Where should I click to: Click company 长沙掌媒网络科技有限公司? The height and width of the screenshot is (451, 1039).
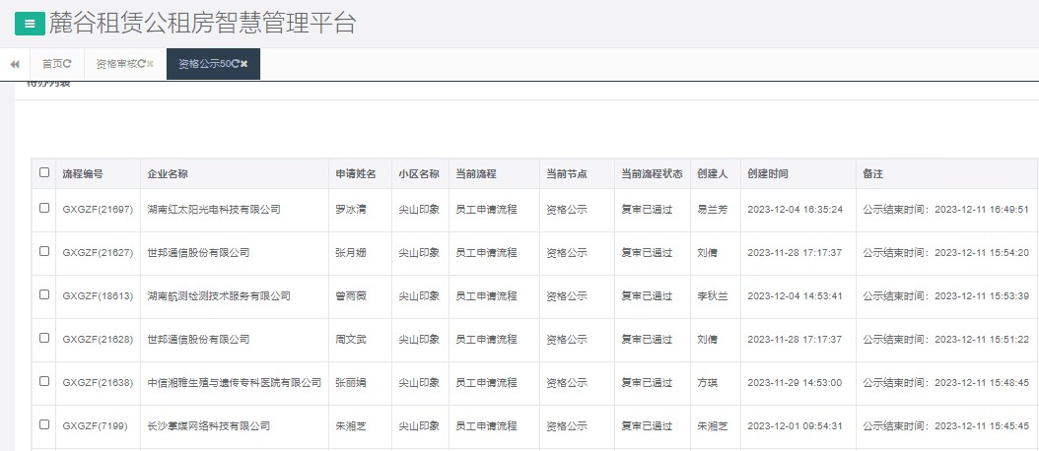tap(209, 425)
